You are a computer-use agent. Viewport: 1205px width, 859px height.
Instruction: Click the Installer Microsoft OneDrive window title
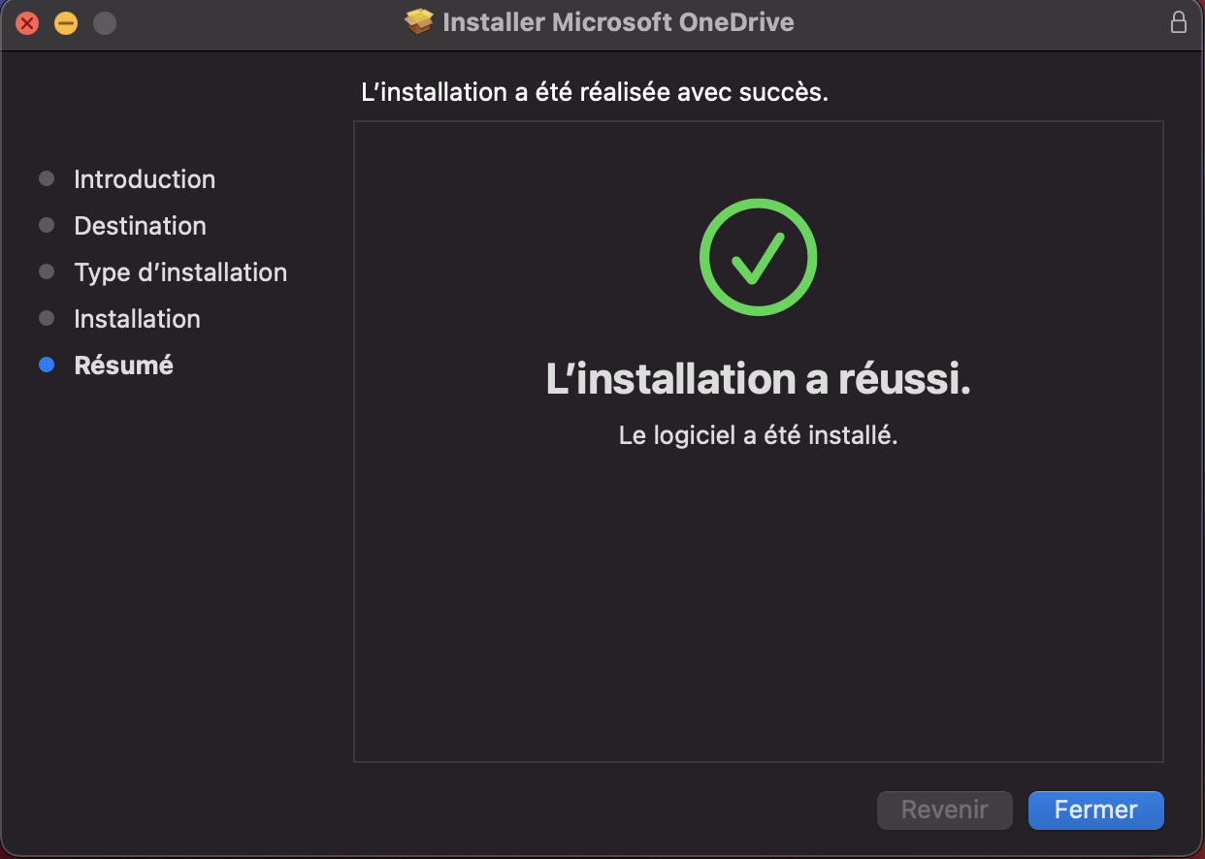[618, 22]
